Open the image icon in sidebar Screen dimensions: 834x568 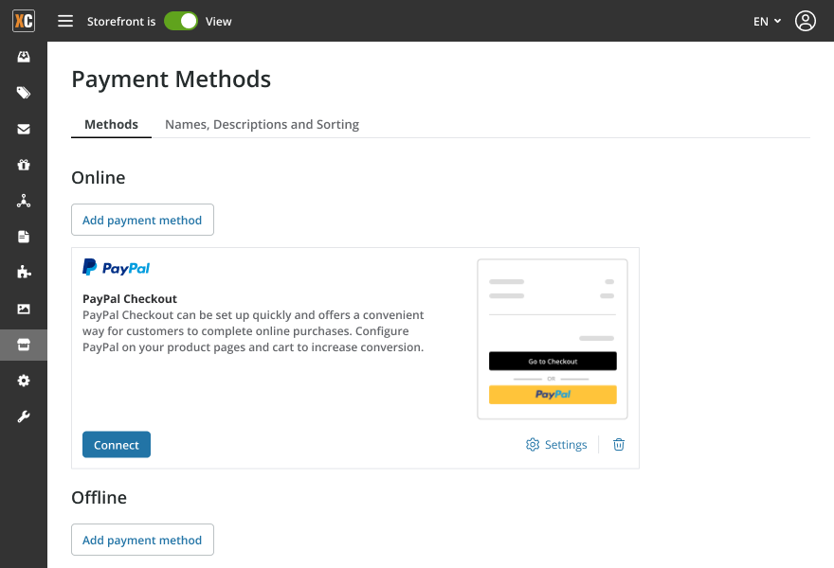tap(24, 309)
